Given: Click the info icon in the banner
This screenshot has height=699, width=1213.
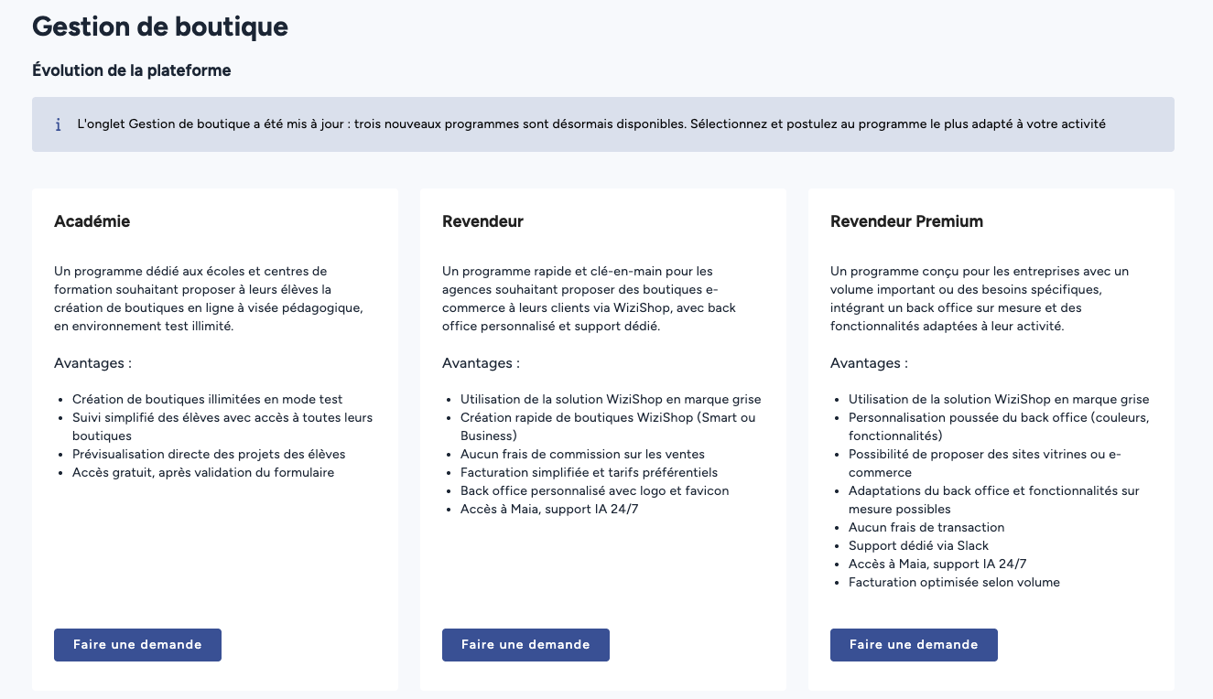Looking at the screenshot, I should coord(59,124).
